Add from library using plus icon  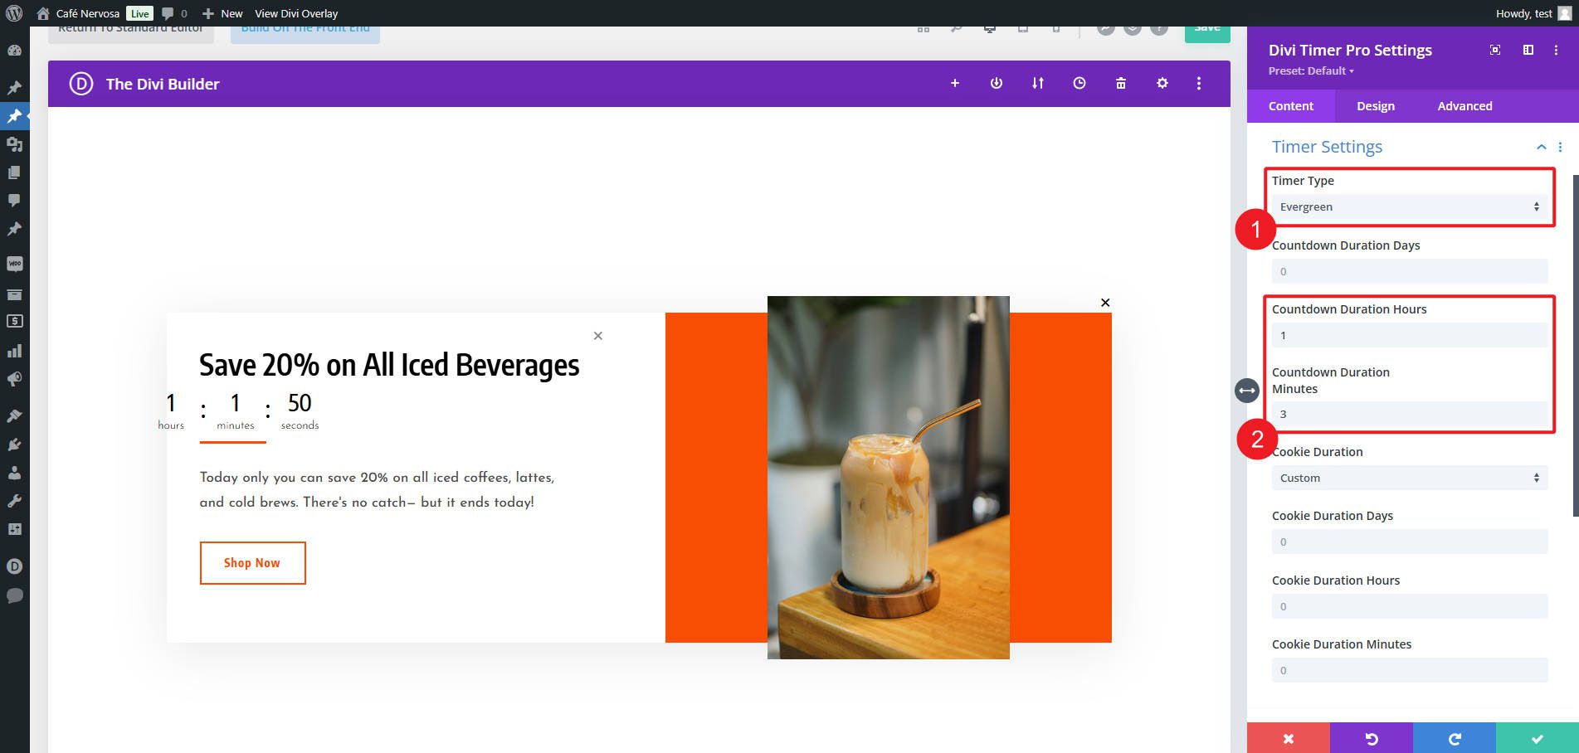[955, 83]
